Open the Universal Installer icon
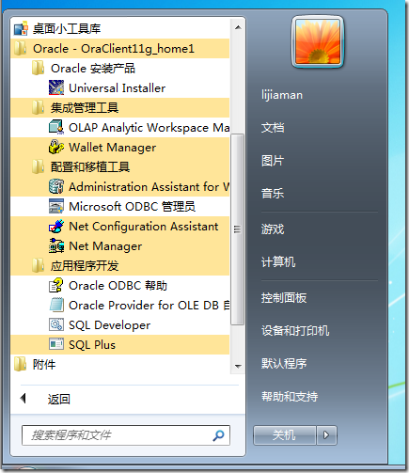 coord(56,87)
